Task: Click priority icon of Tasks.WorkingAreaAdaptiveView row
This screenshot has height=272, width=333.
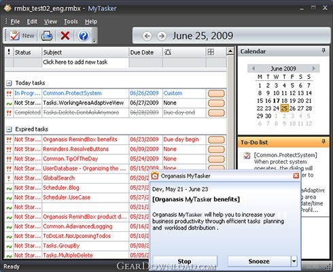Action: pyautogui.click(x=9, y=103)
